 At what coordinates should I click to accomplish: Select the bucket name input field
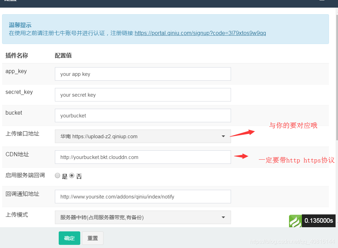143,116
